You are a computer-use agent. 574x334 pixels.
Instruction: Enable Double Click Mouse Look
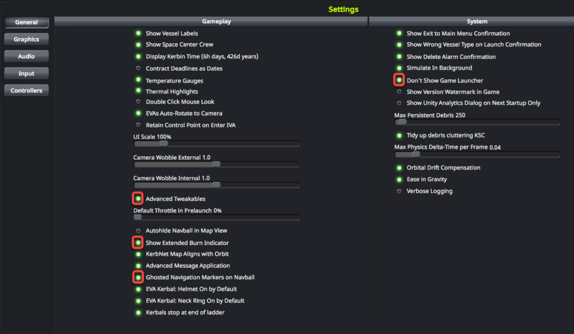[138, 101]
